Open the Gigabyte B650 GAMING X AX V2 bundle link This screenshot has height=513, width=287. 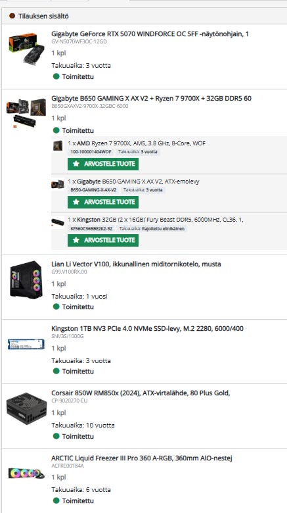pos(151,98)
